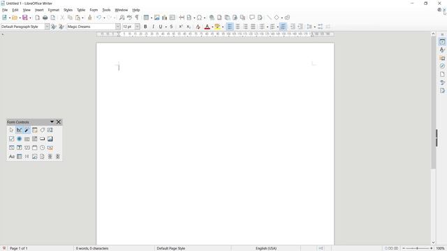Click the Increase Indent icon
447x251 pixels.
tap(293, 26)
